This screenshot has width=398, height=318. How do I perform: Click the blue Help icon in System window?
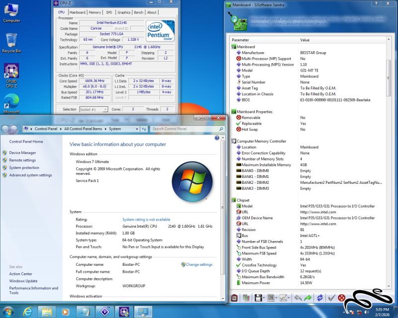point(216,138)
